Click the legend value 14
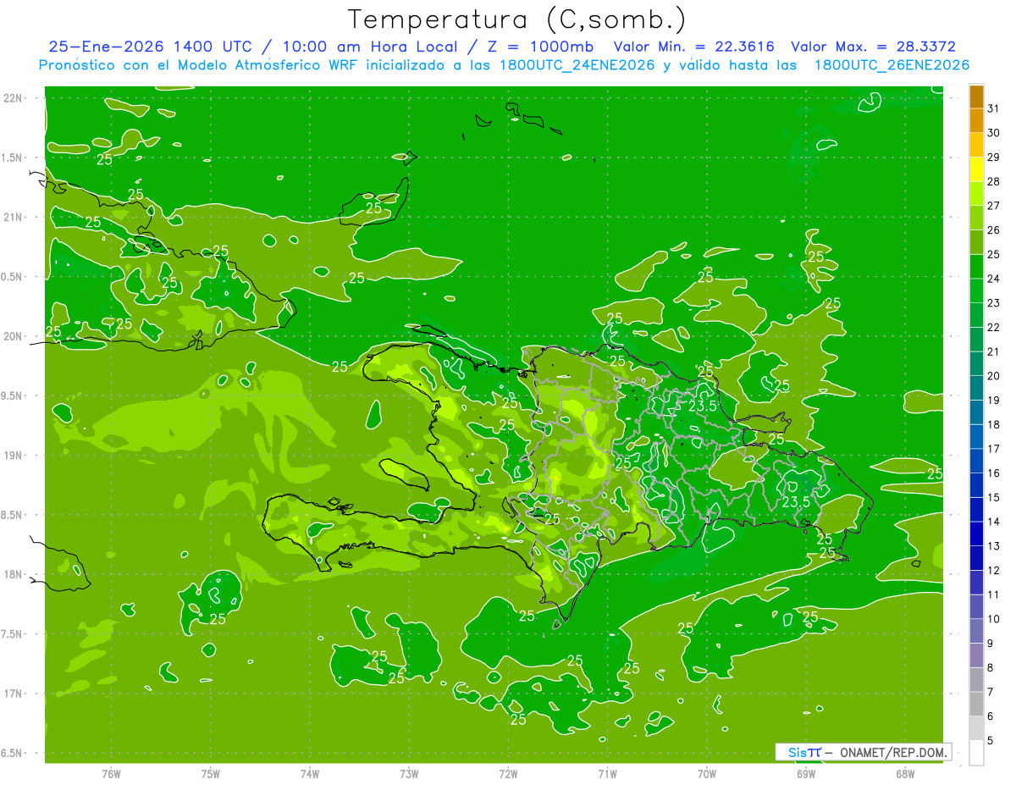This screenshot has width=1016, height=785. click(x=993, y=522)
